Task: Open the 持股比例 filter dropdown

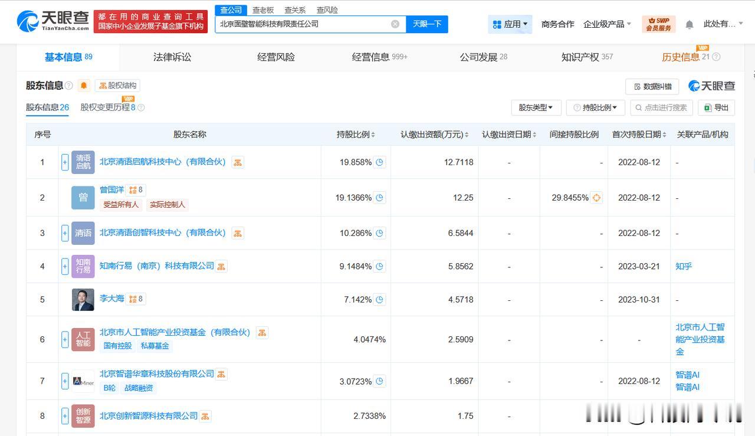Action: pos(596,107)
